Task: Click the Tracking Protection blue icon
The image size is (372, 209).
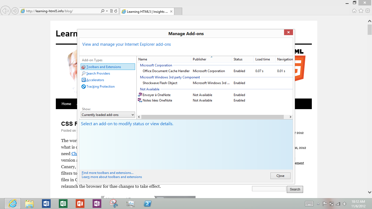Action: tap(84, 87)
